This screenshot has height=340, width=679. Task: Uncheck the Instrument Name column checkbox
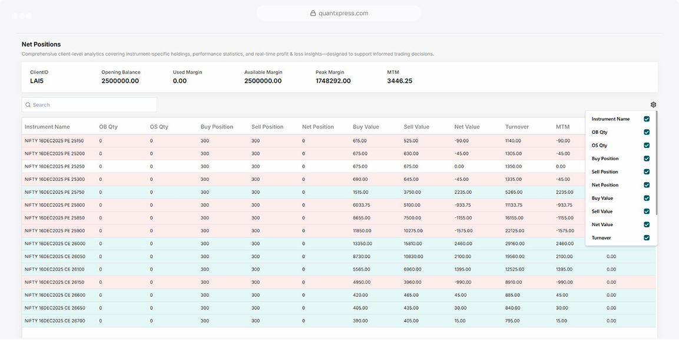tap(647, 118)
